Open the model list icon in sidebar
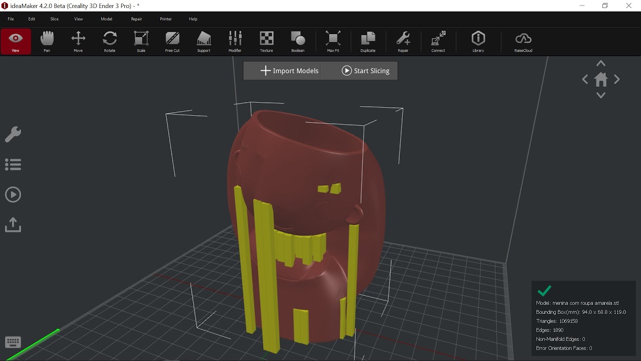Image resolution: width=641 pixels, height=361 pixels. [x=13, y=164]
